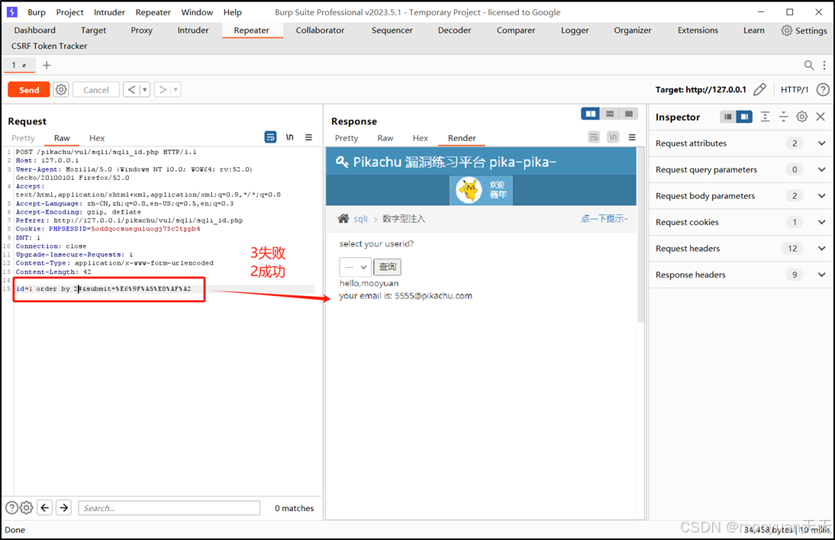Open the forward history dropdown arrow
This screenshot has width=835, height=540.
pos(176,90)
